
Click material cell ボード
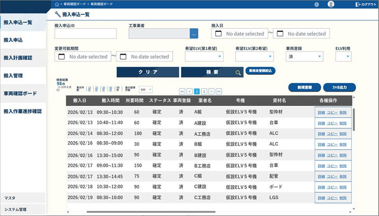click(276, 187)
